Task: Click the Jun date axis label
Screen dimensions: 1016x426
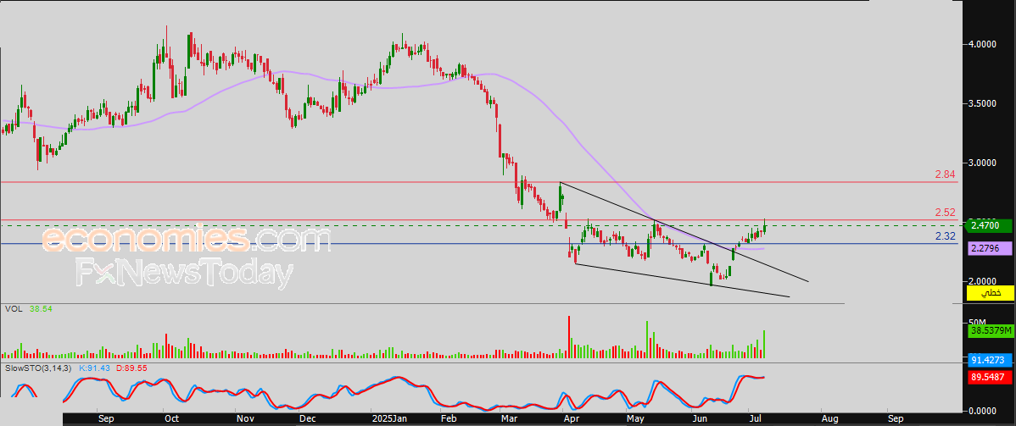Action: (x=699, y=419)
